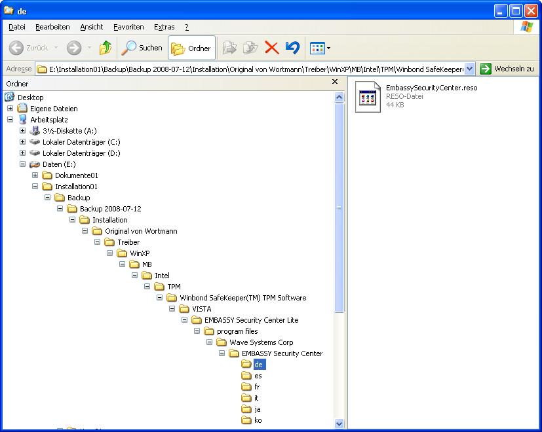
Task: Select the Dokumente01 folder icon
Action: 47,175
